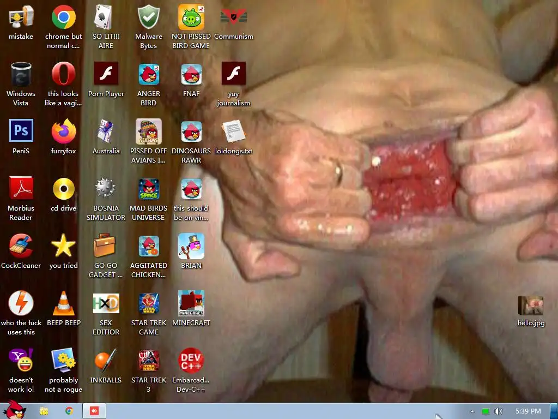558x419 pixels.
Task: Open the 'Australia' spider solitaire icon
Action: [x=106, y=131]
